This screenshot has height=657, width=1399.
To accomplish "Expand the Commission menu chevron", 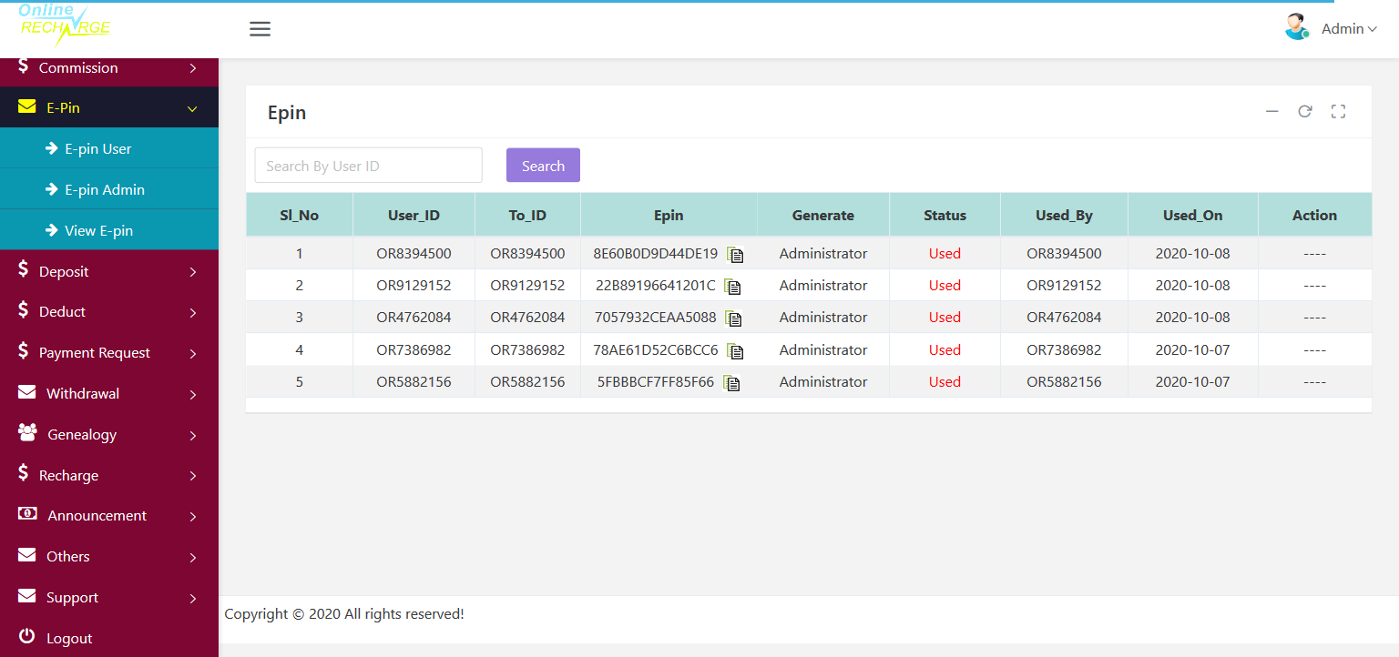I will [193, 68].
